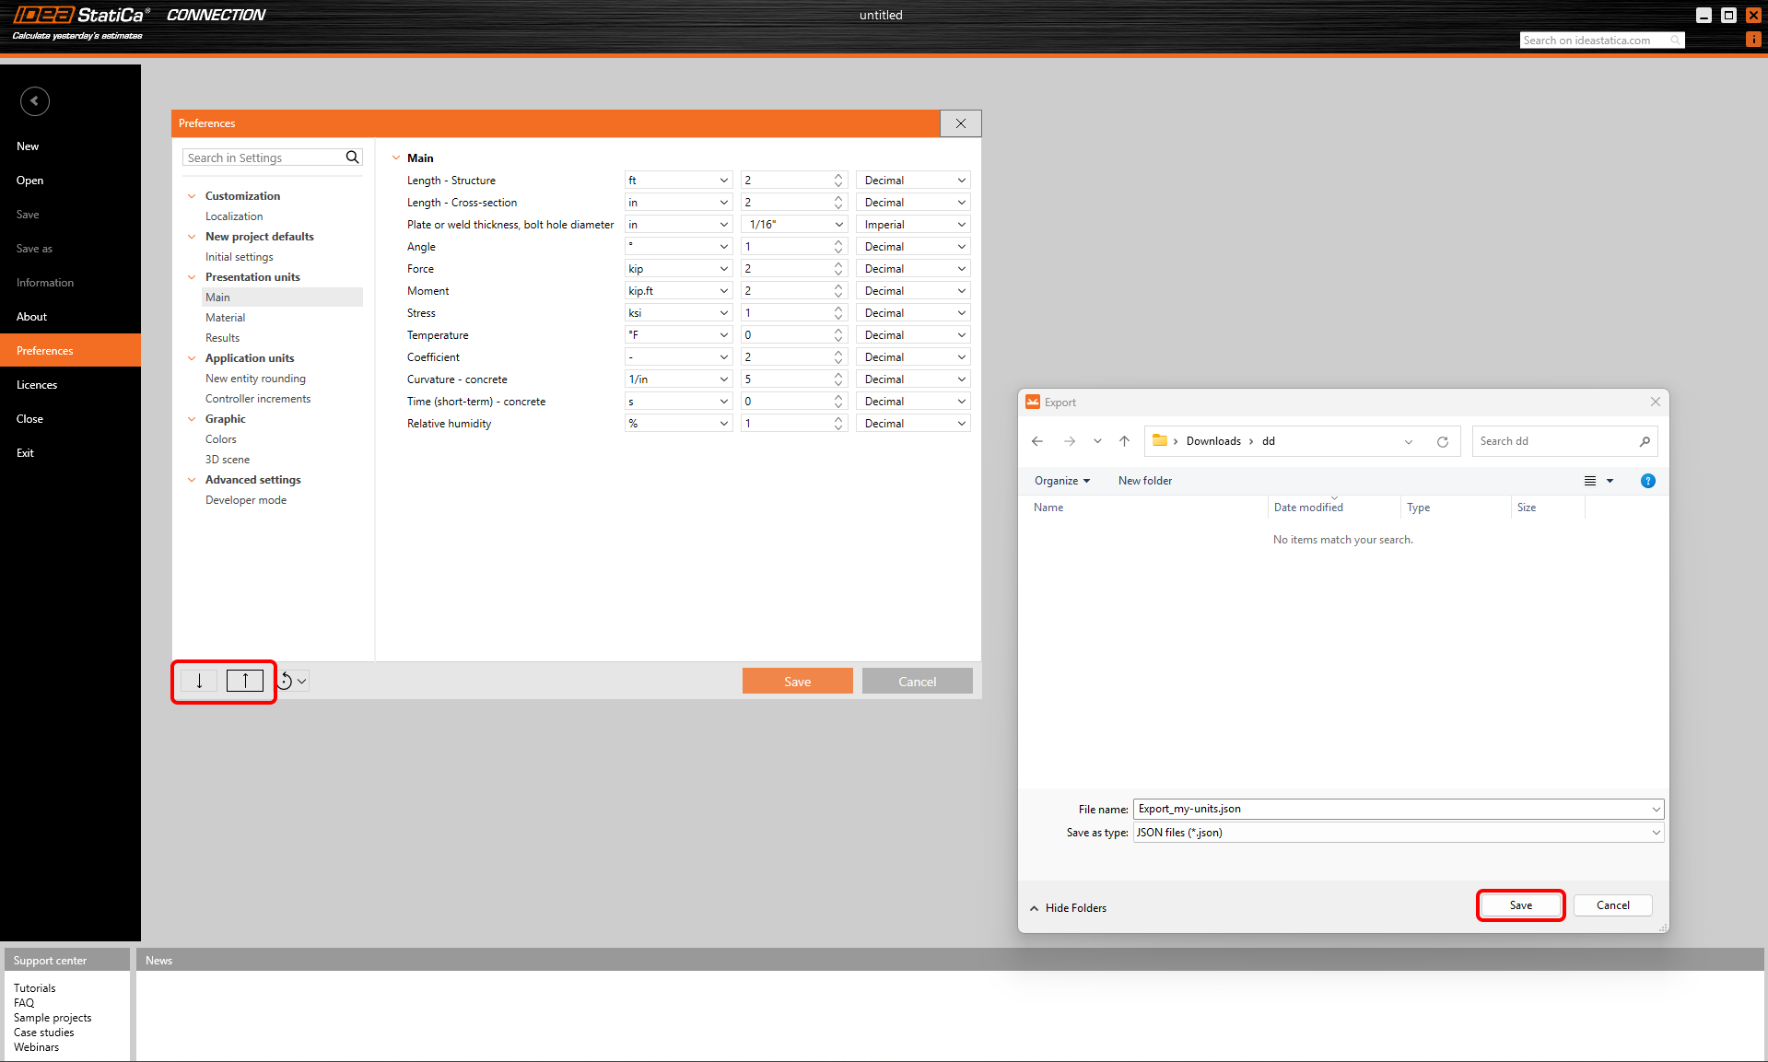Viewport: 1768px width, 1062px height.
Task: Open the Stress format Decimal dropdown
Action: 961,313
